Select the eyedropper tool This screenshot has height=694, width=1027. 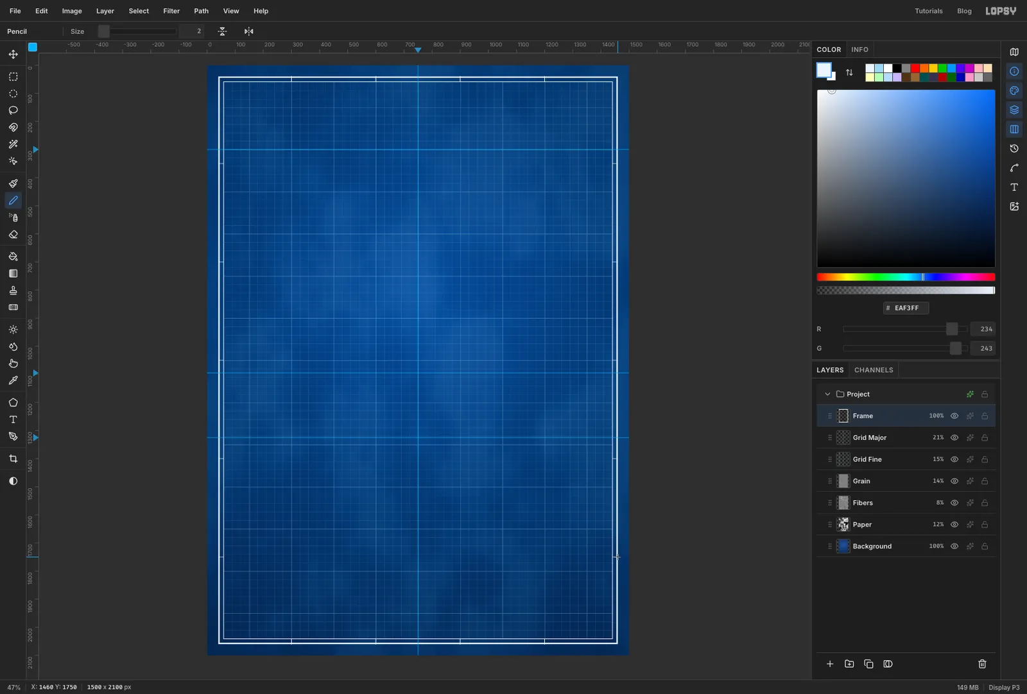point(13,380)
